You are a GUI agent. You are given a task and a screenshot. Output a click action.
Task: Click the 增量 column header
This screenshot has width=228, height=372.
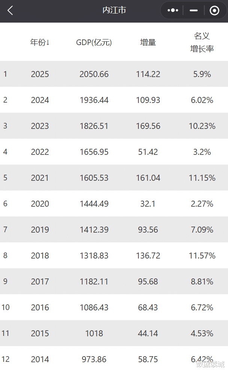148,42
